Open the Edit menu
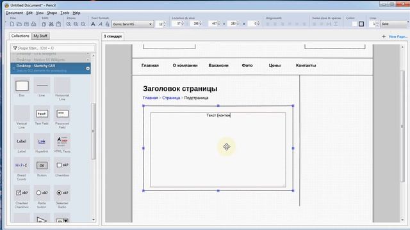Viewport: 410px width, 230px height. pyautogui.click(x=29, y=13)
